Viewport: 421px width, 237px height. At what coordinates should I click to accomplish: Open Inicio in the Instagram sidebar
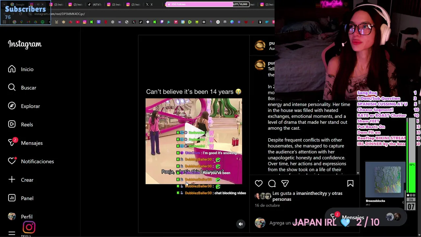[21, 69]
